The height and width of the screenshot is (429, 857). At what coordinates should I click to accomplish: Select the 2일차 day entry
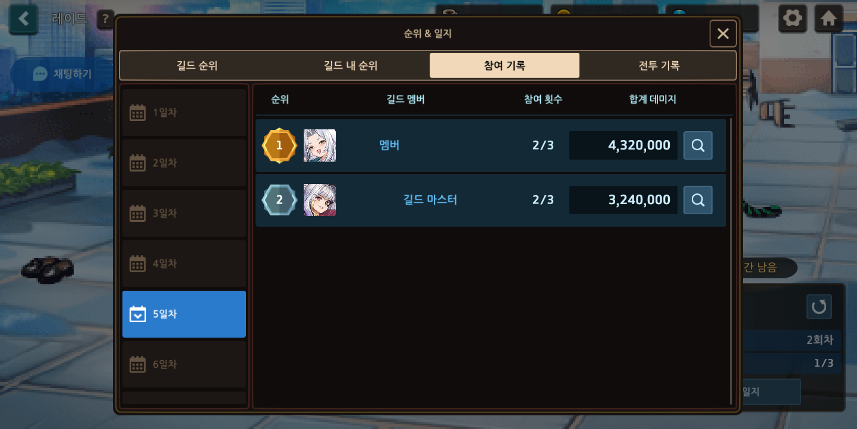(184, 163)
